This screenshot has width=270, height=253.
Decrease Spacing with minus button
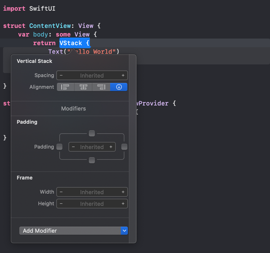tap(61, 76)
